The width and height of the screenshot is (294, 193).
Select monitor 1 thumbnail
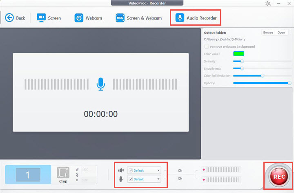click(28, 175)
